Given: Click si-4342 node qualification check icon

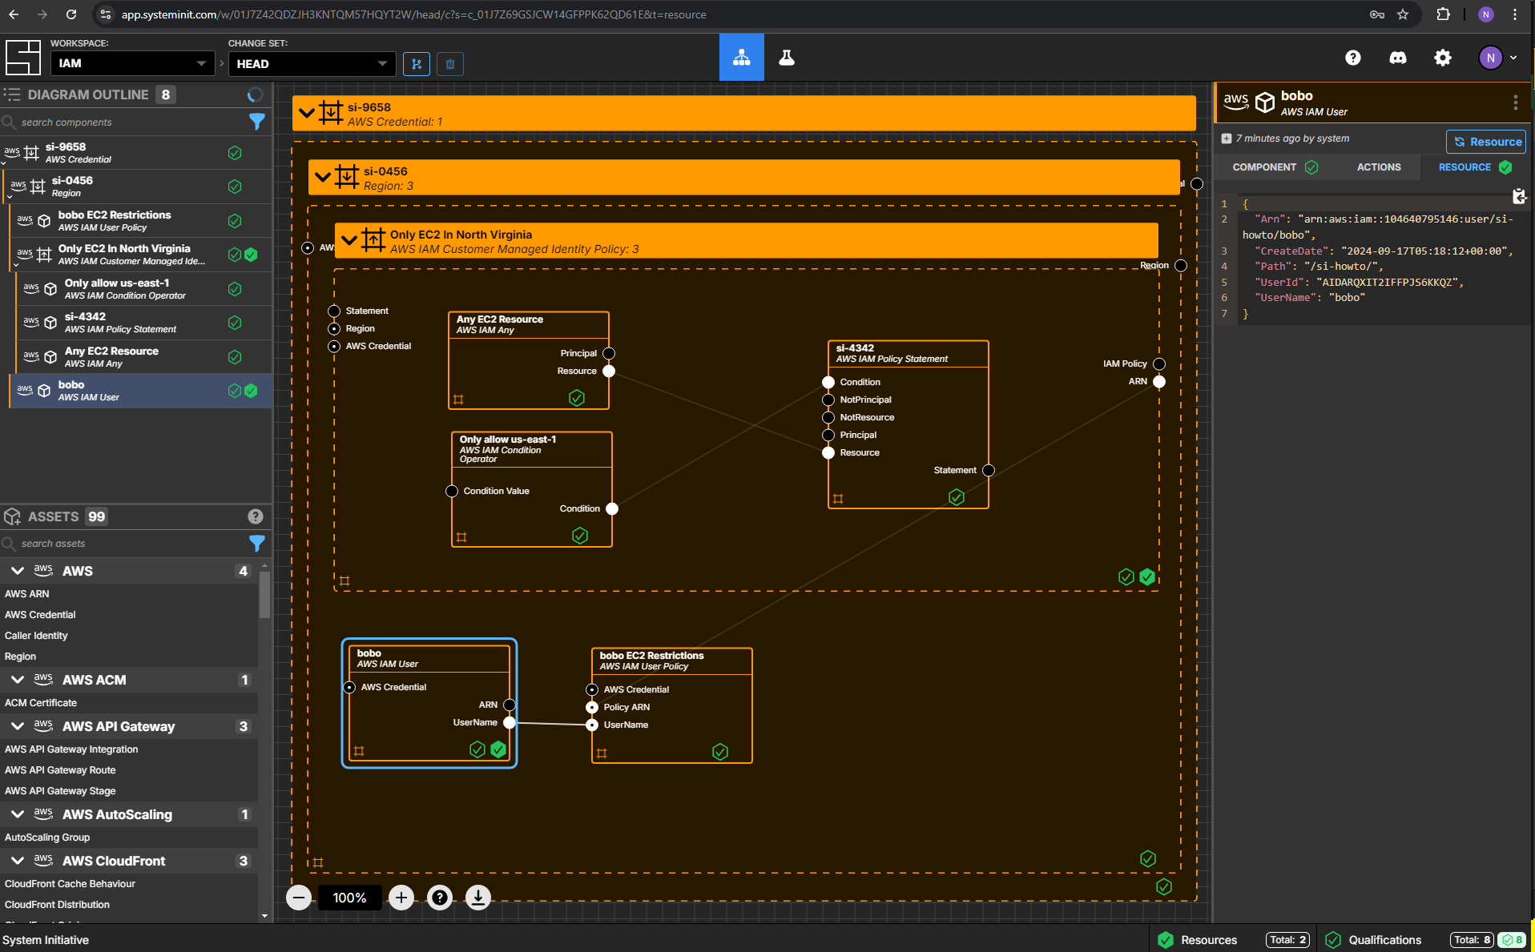Looking at the screenshot, I should (957, 497).
